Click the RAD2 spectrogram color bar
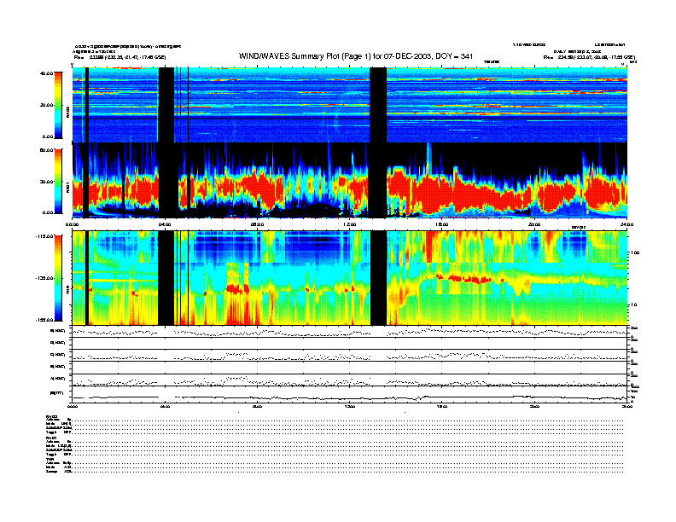This screenshot has height=522, width=676. (58, 105)
